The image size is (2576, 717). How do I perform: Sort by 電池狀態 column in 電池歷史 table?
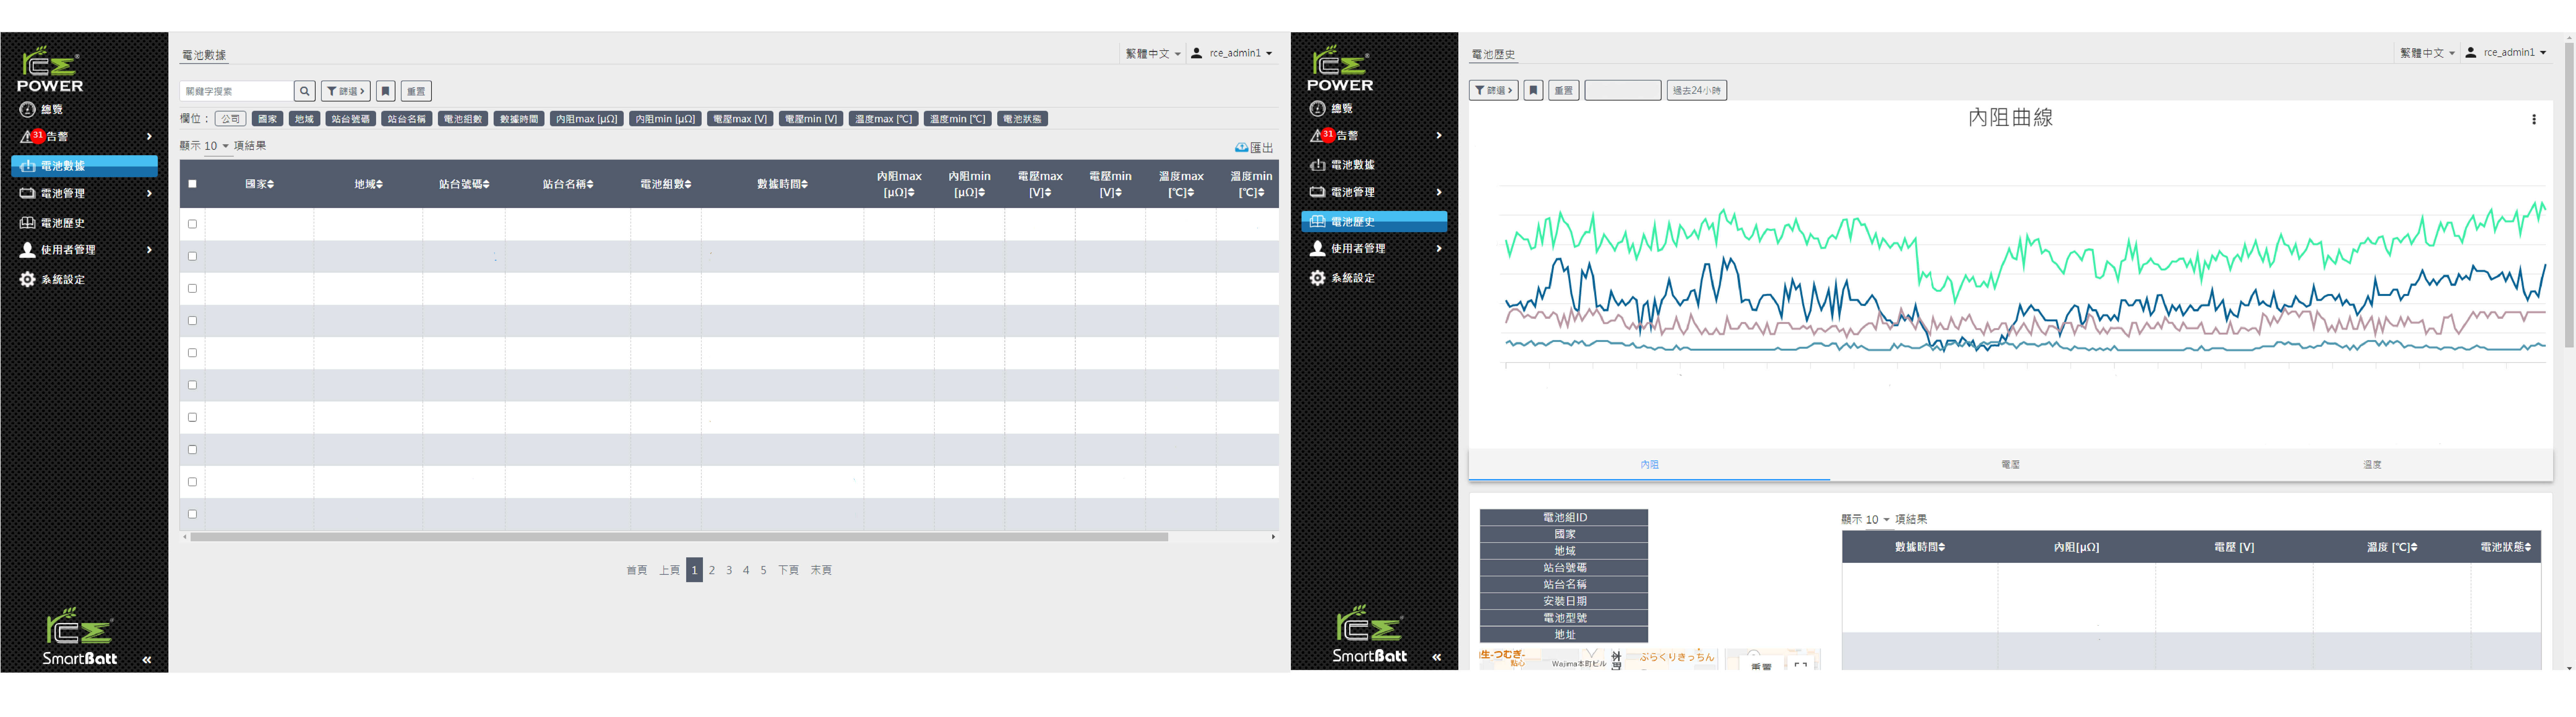(2506, 547)
